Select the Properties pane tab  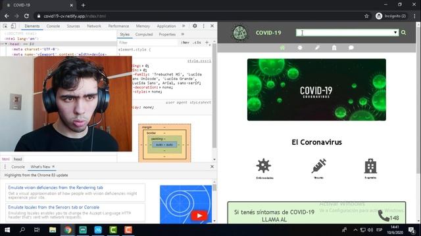click(x=167, y=35)
